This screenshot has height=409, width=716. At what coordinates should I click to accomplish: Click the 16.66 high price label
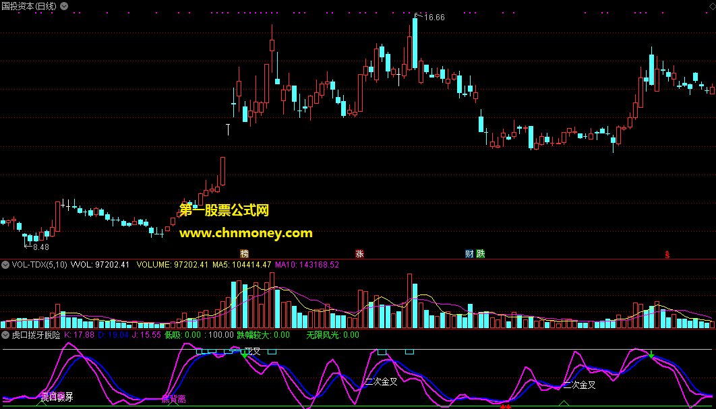(x=434, y=18)
